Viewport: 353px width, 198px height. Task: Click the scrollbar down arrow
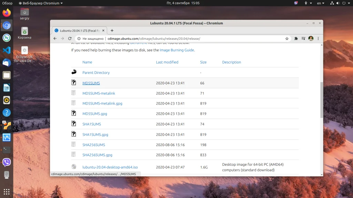(x=322, y=174)
